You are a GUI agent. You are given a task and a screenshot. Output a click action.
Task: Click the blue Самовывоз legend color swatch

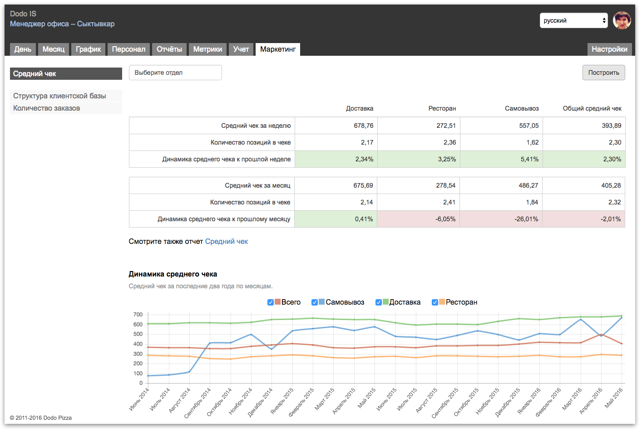pos(321,302)
